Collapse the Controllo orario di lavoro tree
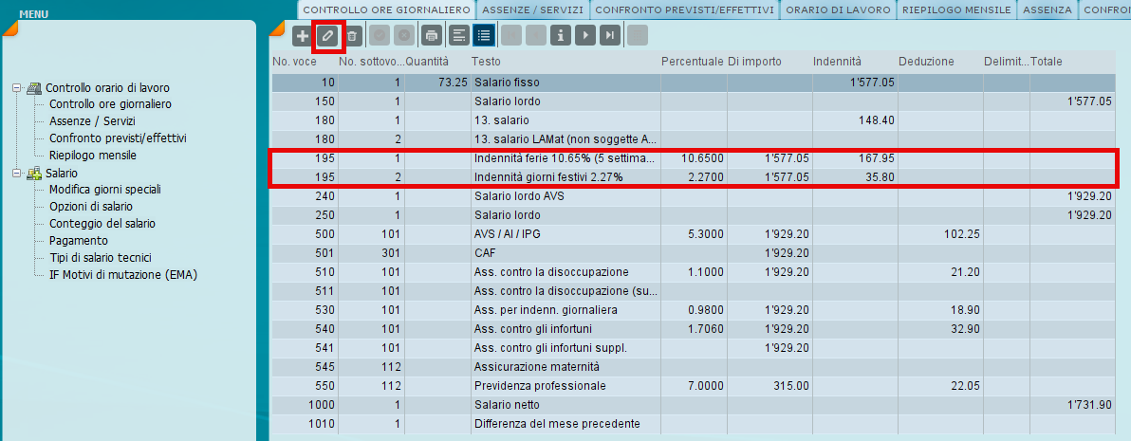 point(16,88)
